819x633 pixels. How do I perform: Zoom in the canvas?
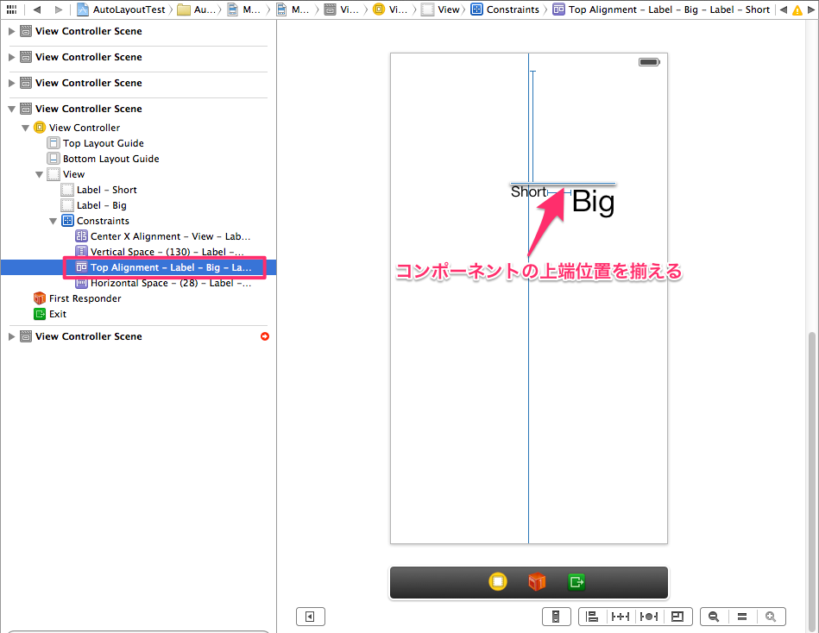(771, 617)
